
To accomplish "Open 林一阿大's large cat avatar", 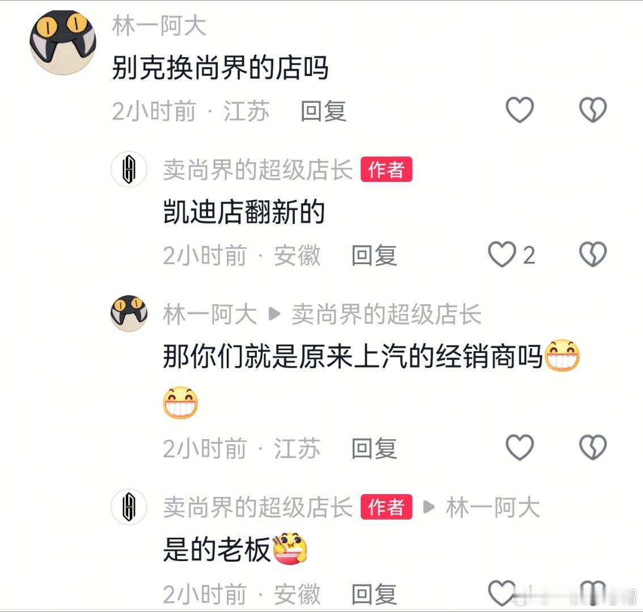I will tap(63, 42).
